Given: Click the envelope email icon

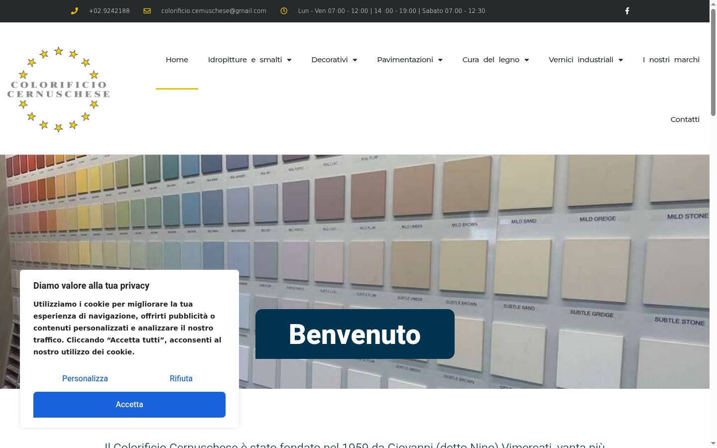Looking at the screenshot, I should tap(147, 11).
